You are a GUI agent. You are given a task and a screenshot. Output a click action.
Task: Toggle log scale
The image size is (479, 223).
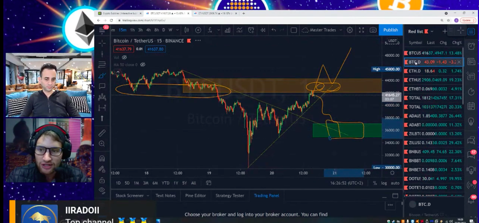click(384, 183)
